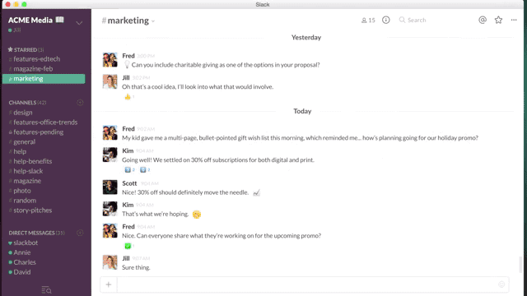Expand the ACME Media team menu
Image resolution: width=527 pixels, height=296 pixels.
point(79,23)
